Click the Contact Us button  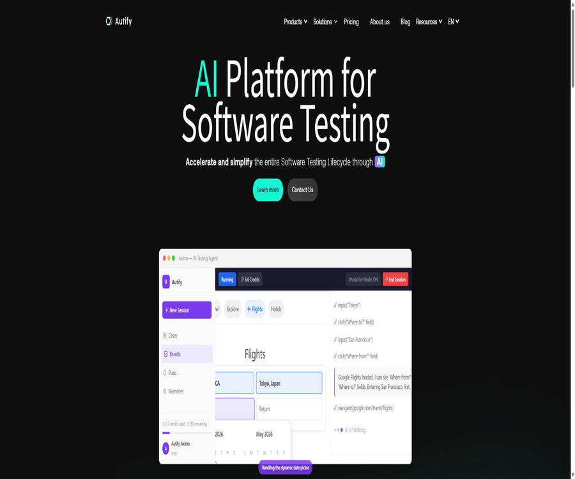click(303, 190)
